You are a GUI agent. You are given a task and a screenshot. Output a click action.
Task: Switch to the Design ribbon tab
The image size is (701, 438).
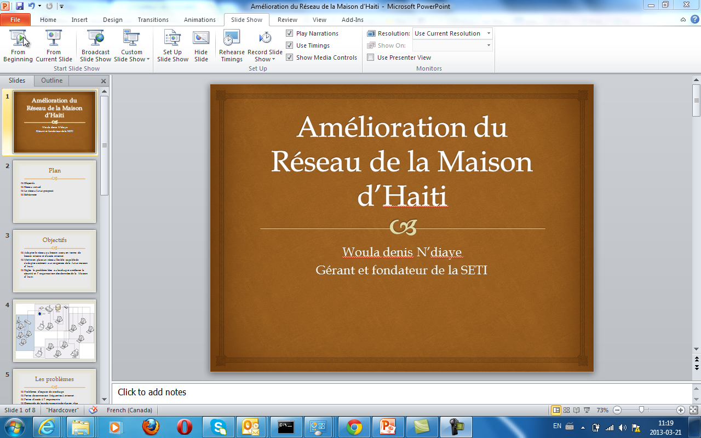(x=113, y=20)
